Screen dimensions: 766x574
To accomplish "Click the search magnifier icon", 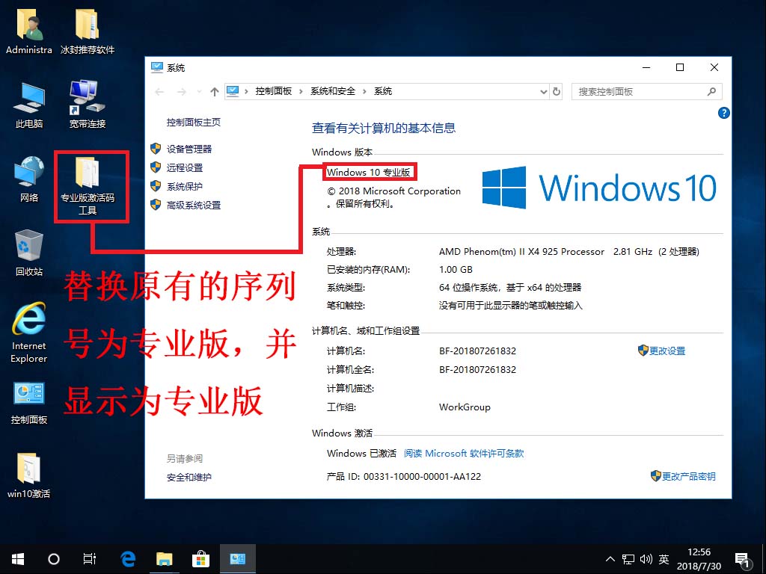I will (x=712, y=91).
